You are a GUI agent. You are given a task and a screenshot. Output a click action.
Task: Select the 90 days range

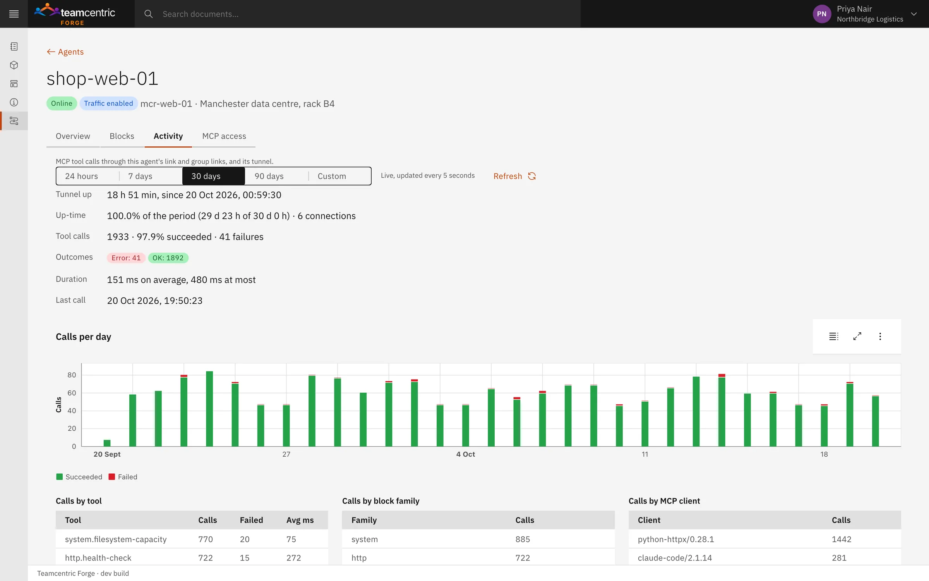pos(277,176)
